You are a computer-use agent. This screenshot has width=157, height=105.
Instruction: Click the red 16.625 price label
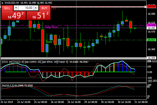point(151,6)
